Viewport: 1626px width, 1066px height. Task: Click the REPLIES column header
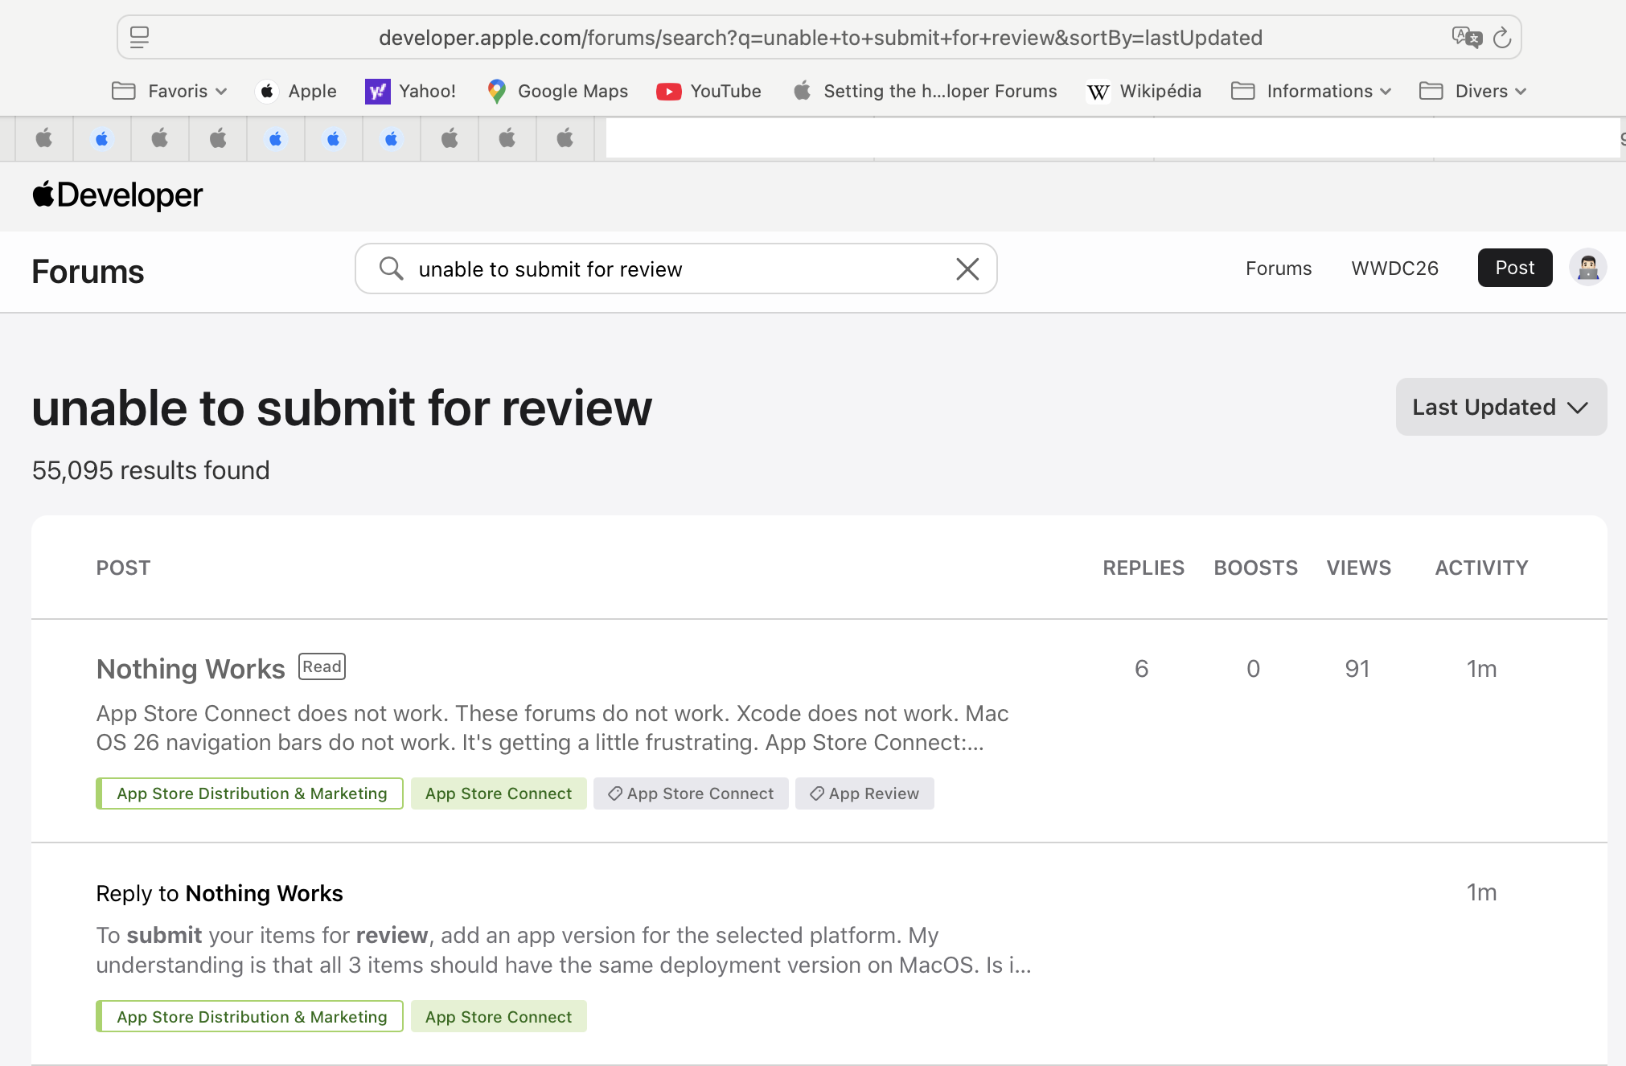(1144, 568)
